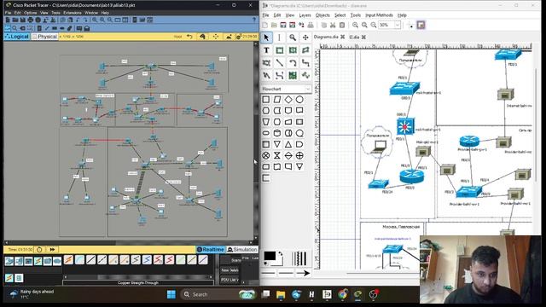The image size is (546, 307).
Task: Click the Save icon in Packet Tracer toolbar
Action: pyautogui.click(x=23, y=20)
